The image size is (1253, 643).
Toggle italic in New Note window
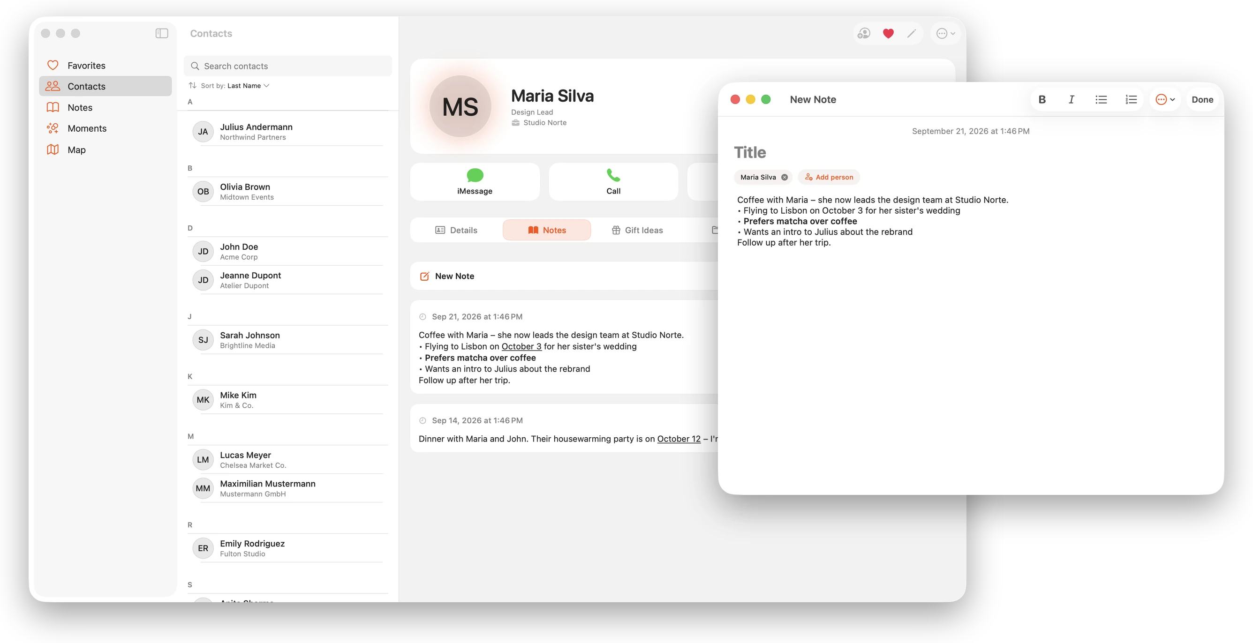click(x=1071, y=100)
